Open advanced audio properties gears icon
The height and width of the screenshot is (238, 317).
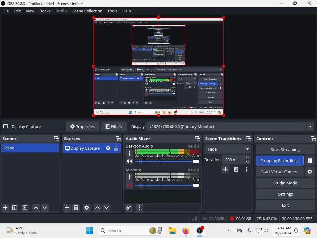(128, 208)
